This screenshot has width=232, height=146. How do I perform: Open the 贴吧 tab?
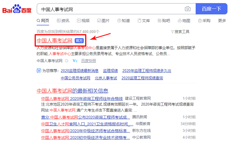pos(164,21)
